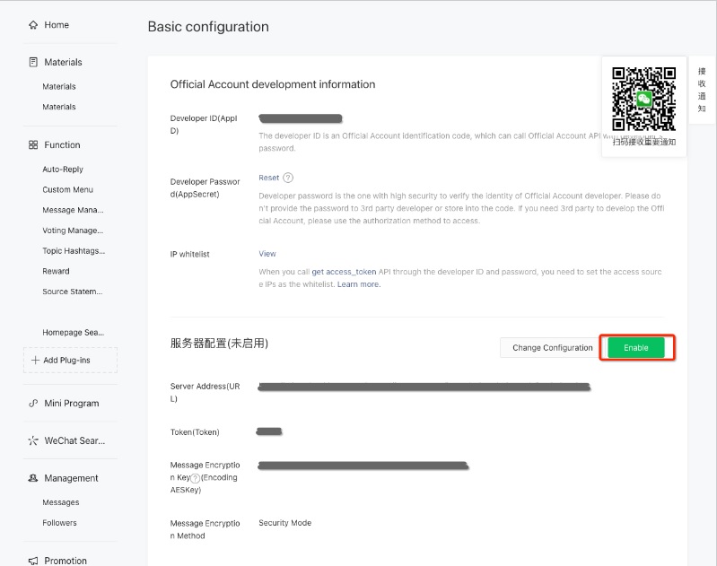
Task: Click the Promotion megaphone icon
Action: pos(33,561)
